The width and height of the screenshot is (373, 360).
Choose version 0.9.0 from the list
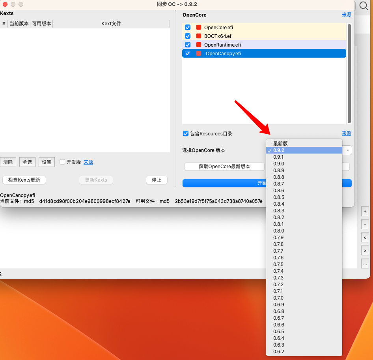(x=304, y=163)
